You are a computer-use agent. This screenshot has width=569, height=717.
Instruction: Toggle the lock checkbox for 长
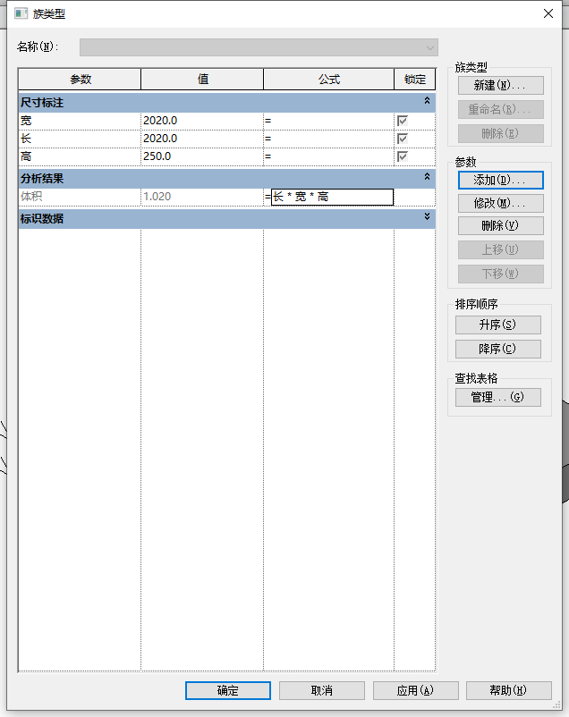pos(403,139)
